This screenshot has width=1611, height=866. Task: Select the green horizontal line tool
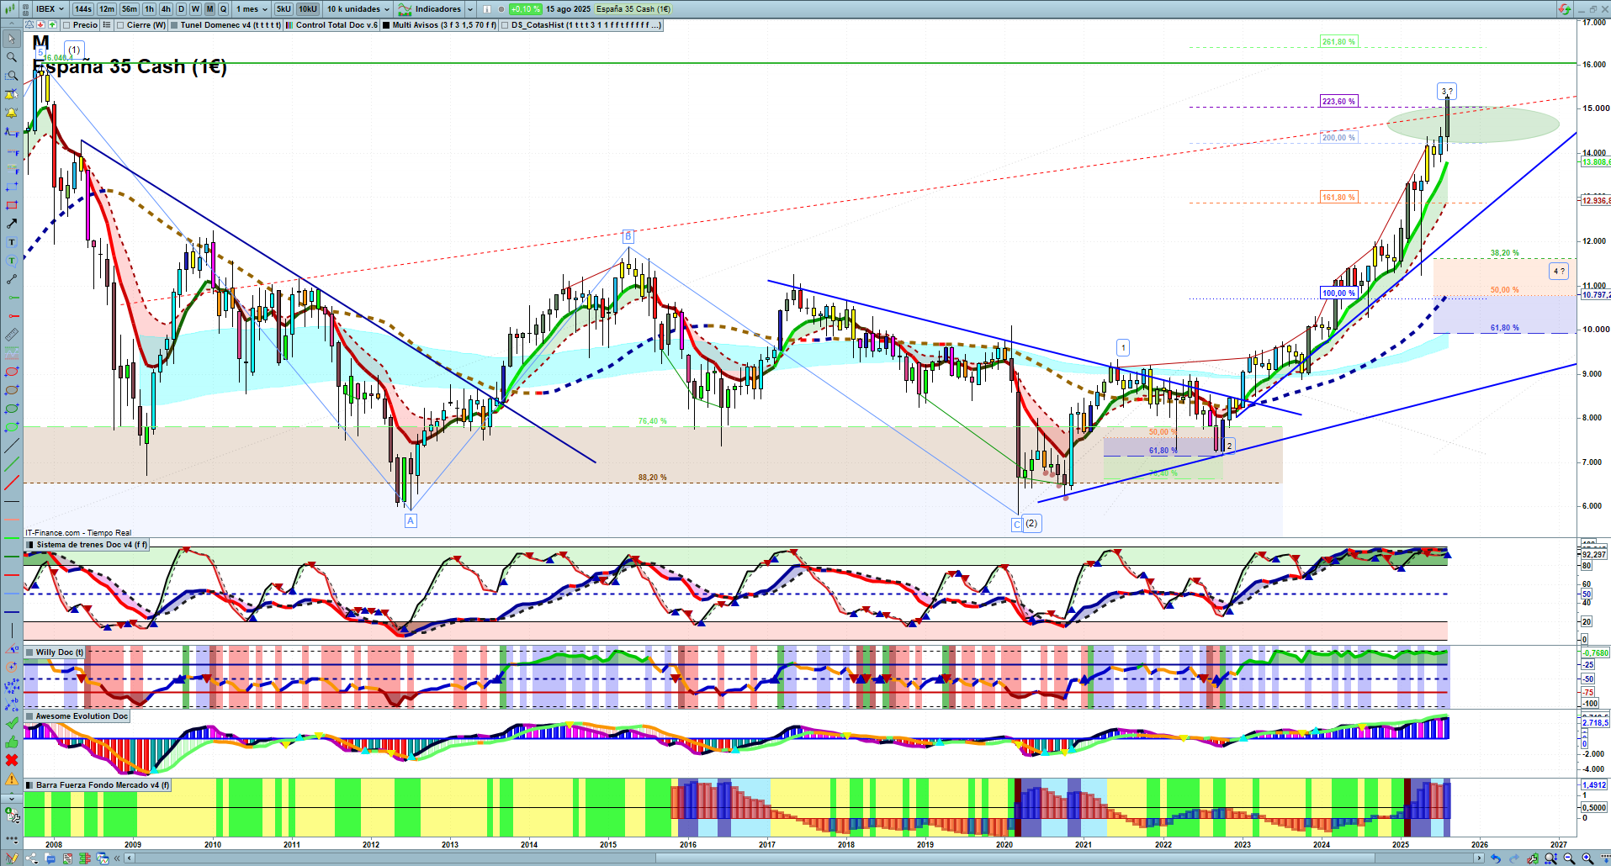(12, 298)
